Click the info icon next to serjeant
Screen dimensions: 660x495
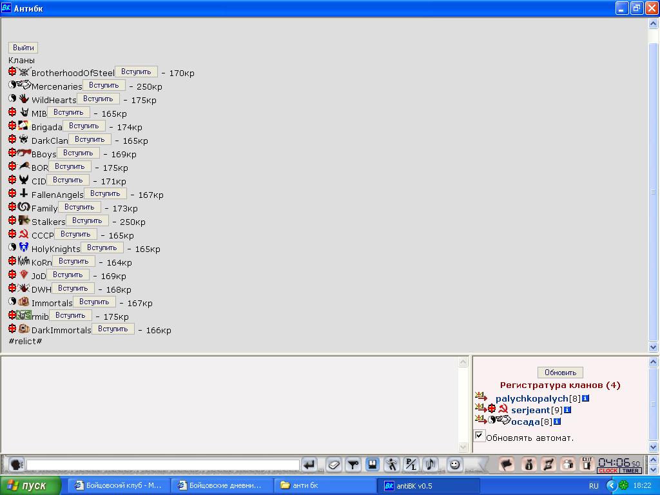pyautogui.click(x=567, y=409)
